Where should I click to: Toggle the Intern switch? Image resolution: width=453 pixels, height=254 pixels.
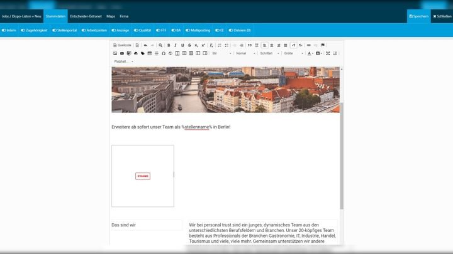9,30
